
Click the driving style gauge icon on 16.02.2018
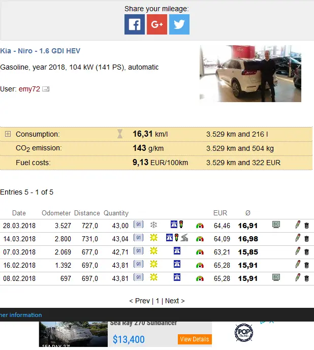pyautogui.click(x=200, y=265)
